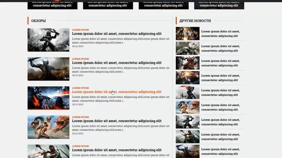Click the ДРУГИЕ НОВОСТИ section heading
Viewport: 282px width, 158px height.
click(x=195, y=21)
